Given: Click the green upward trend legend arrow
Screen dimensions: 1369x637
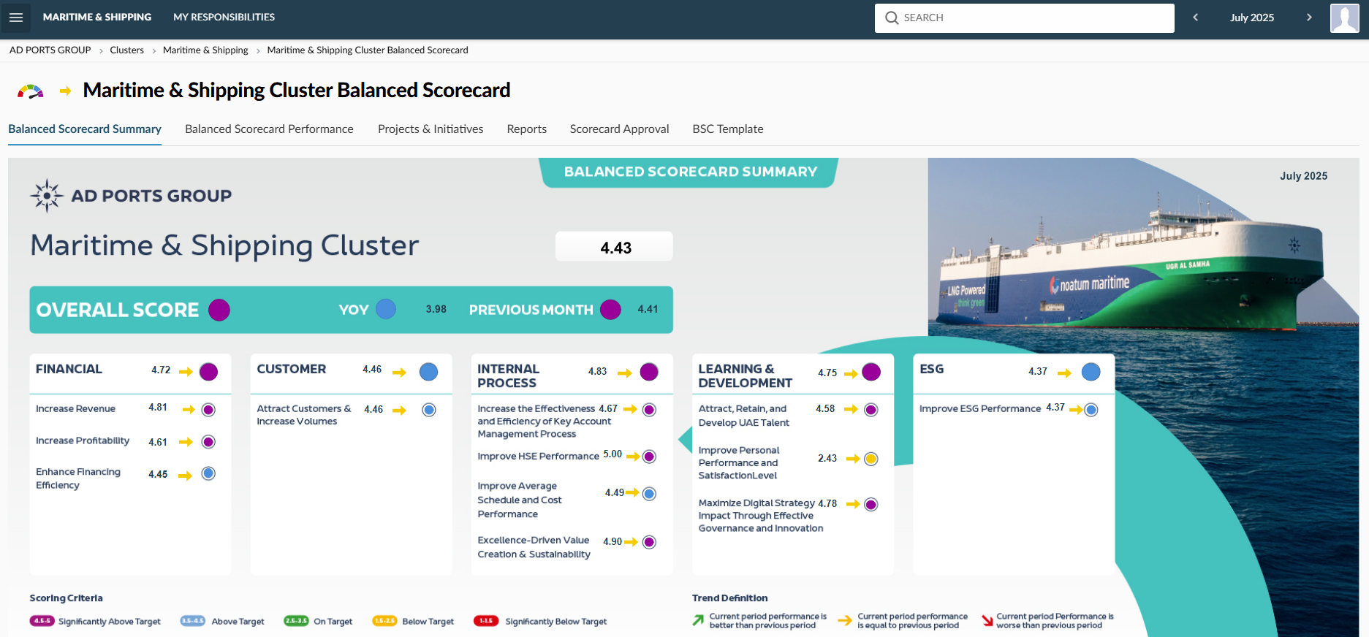Looking at the screenshot, I should click(x=698, y=621).
